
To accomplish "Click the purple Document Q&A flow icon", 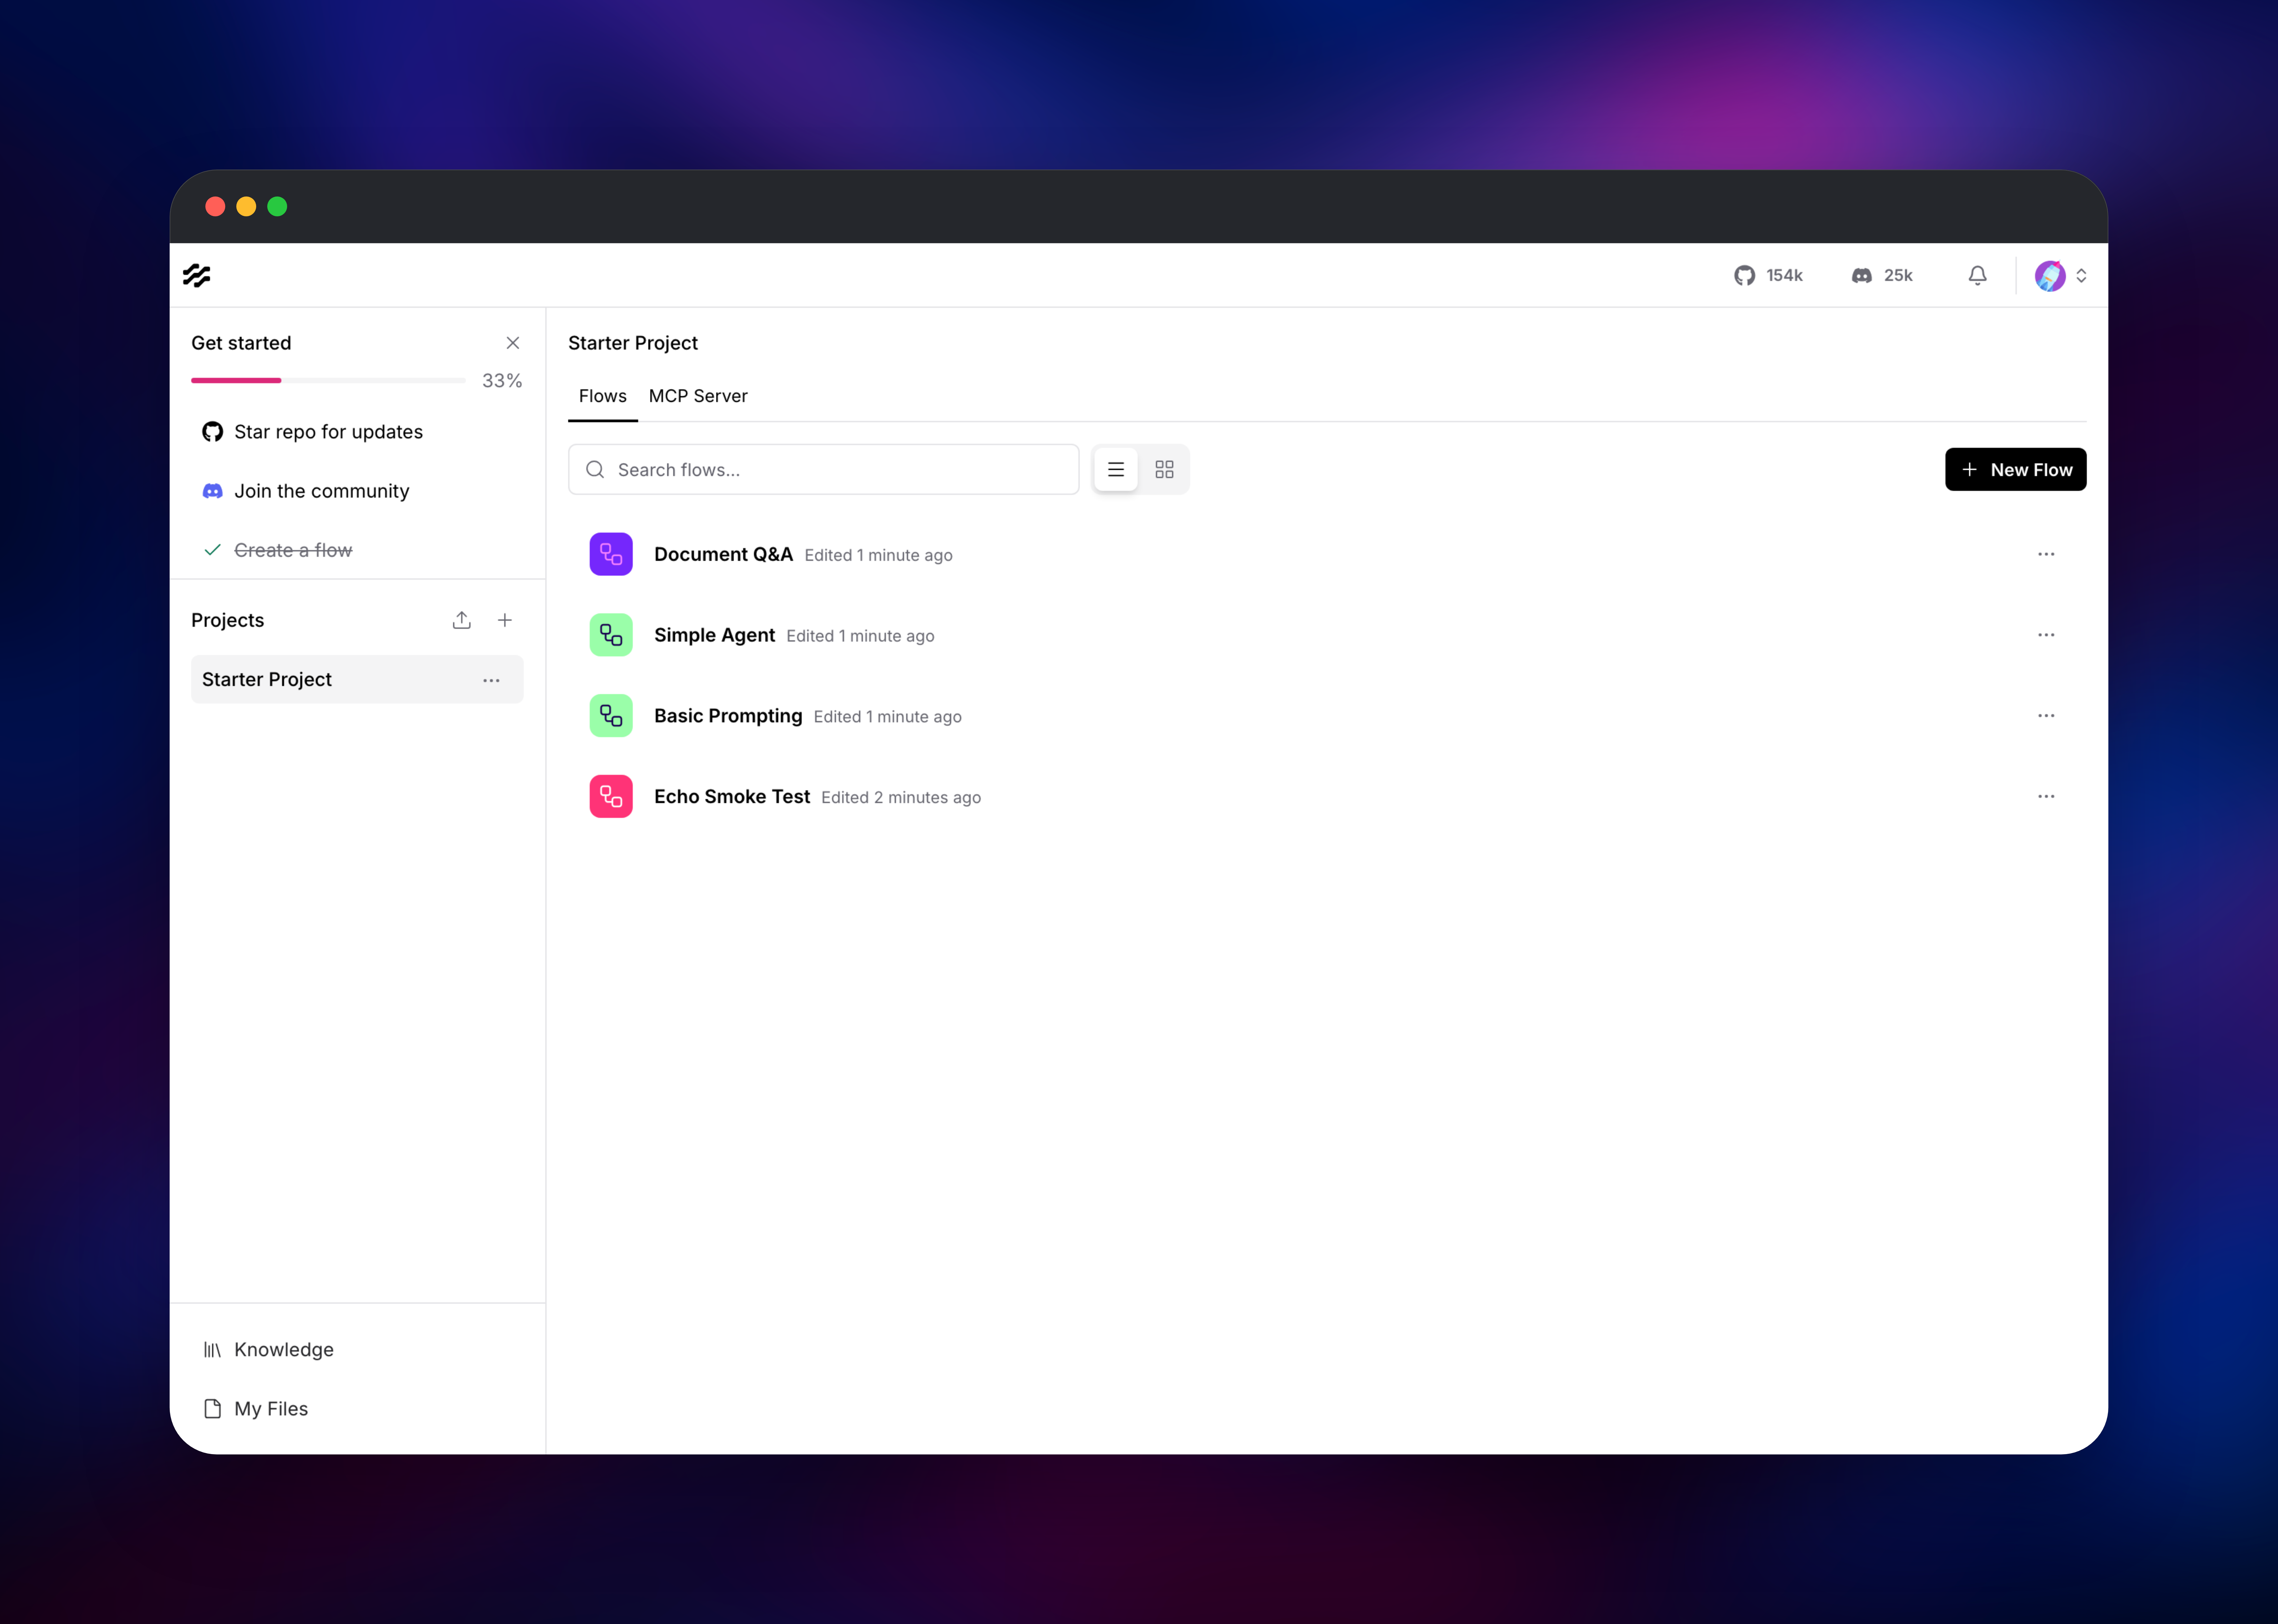I will (x=611, y=554).
